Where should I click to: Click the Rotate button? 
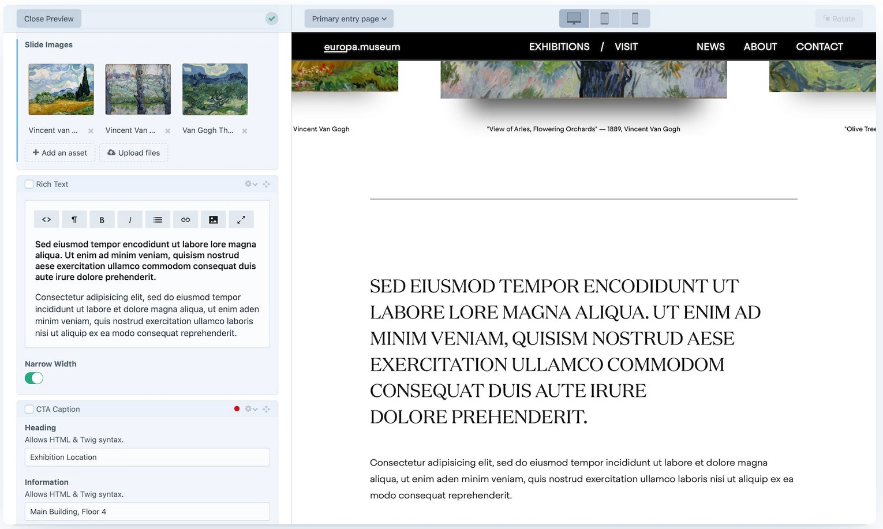coord(839,18)
